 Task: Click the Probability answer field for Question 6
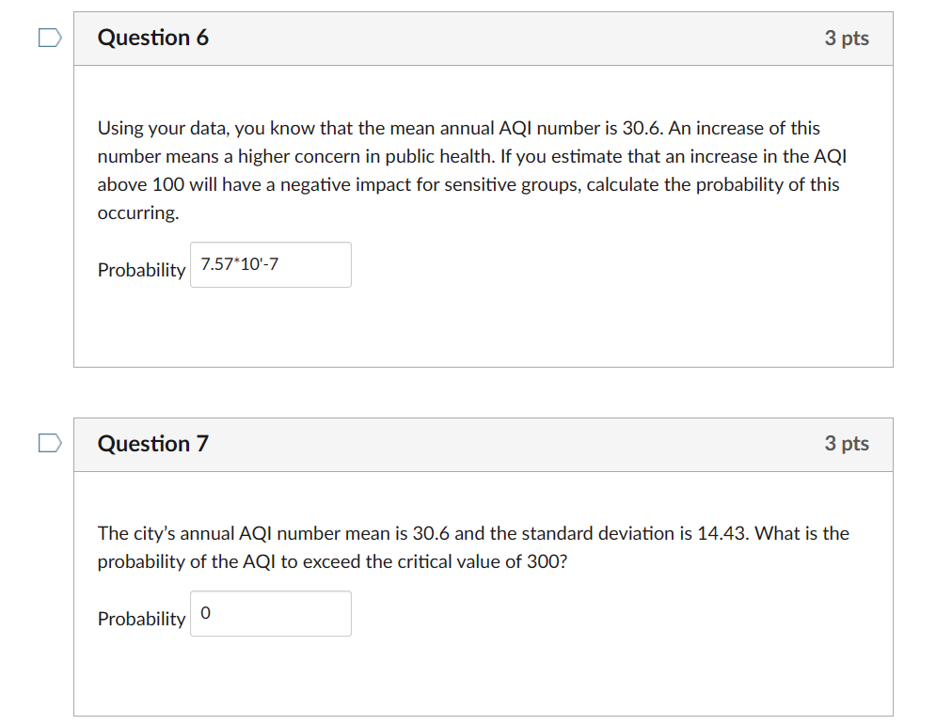click(271, 264)
